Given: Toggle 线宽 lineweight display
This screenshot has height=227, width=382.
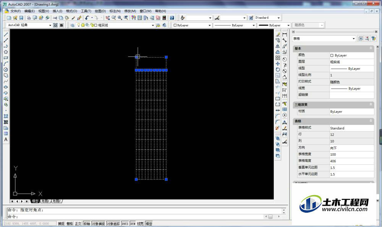Looking at the screenshot, I should [140, 224].
